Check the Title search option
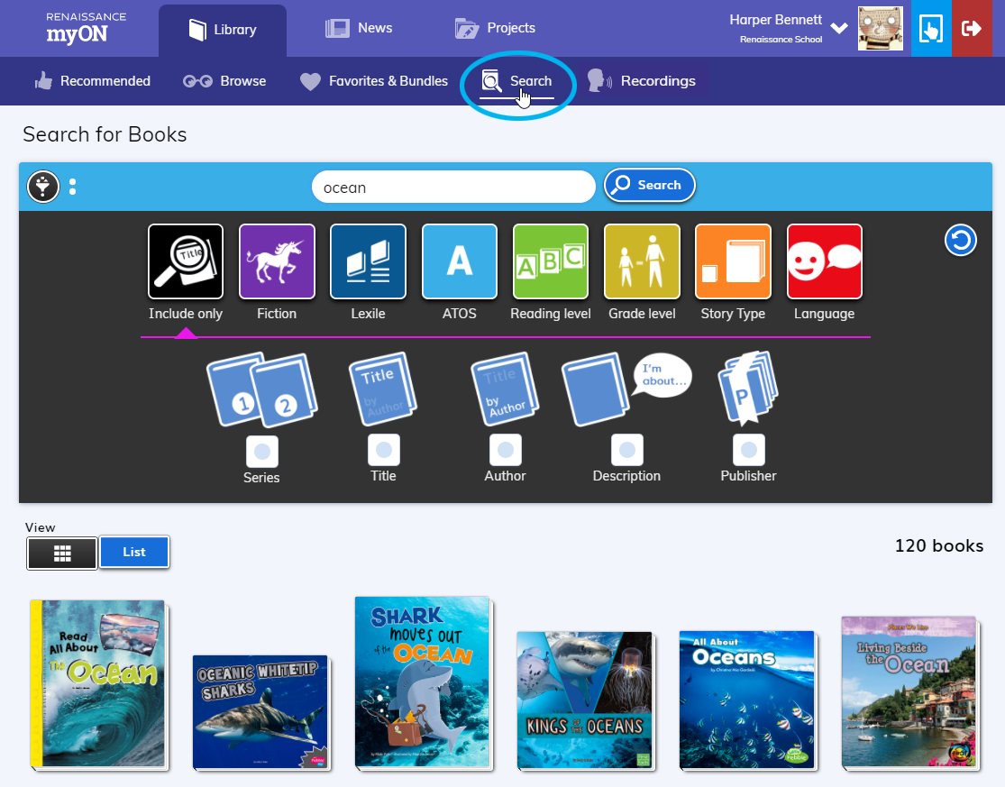Image resolution: width=1005 pixels, height=787 pixels. tap(384, 449)
